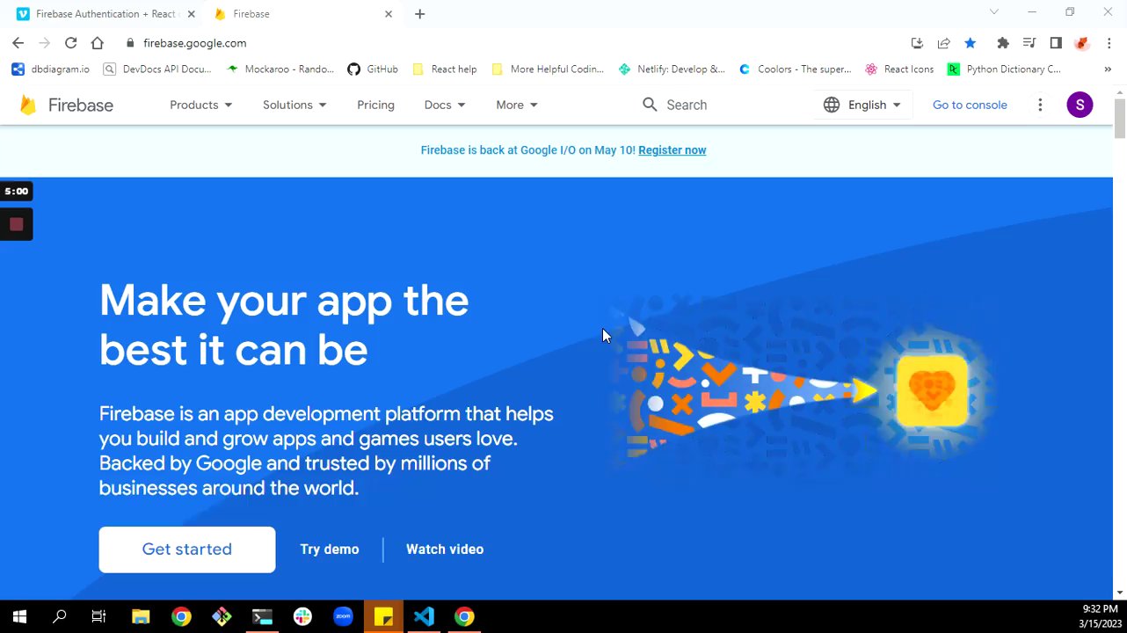Click the Search magnifier icon
This screenshot has height=633, width=1127.
tap(650, 105)
